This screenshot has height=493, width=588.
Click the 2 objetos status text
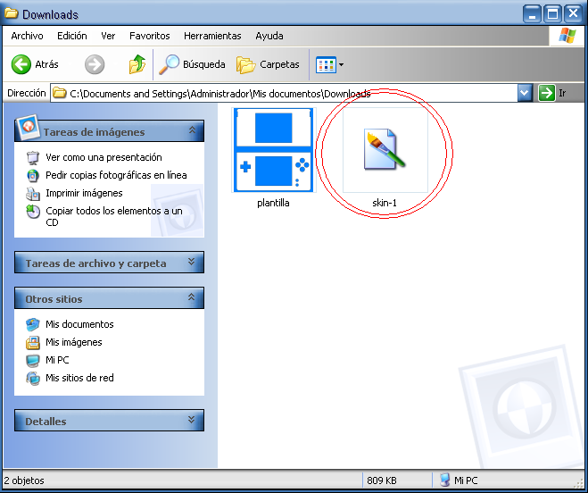(x=24, y=480)
